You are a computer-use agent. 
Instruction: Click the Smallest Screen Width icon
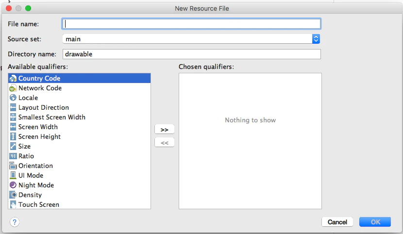click(13, 117)
